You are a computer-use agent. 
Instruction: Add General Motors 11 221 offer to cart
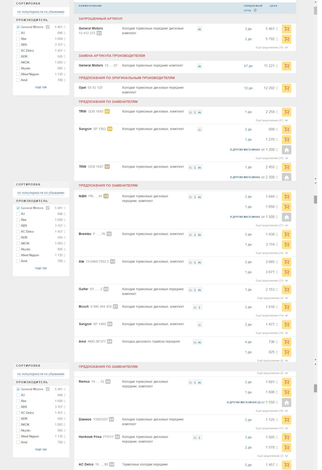[x=286, y=66]
